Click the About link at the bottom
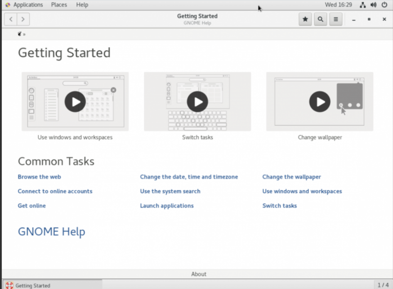The height and width of the screenshot is (289, 393). (199, 274)
